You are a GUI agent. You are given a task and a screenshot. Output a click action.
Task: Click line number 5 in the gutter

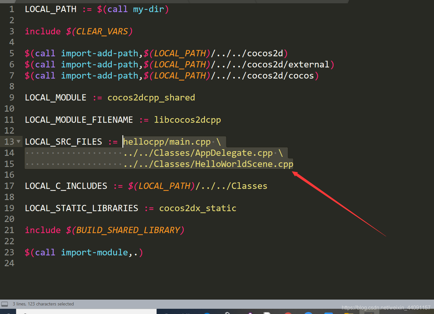(x=12, y=53)
